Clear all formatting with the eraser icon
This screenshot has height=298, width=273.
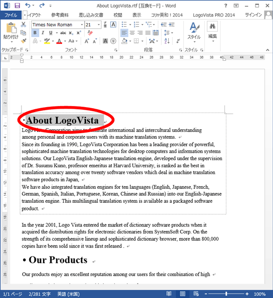point(90,33)
